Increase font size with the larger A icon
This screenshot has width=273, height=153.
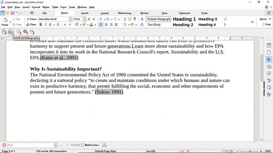pos(89,19)
